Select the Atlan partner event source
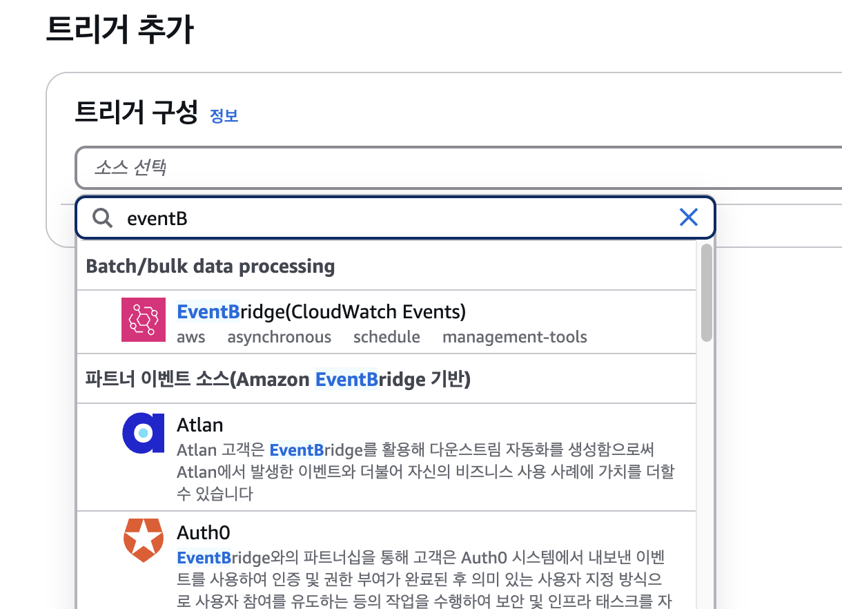 (386, 457)
